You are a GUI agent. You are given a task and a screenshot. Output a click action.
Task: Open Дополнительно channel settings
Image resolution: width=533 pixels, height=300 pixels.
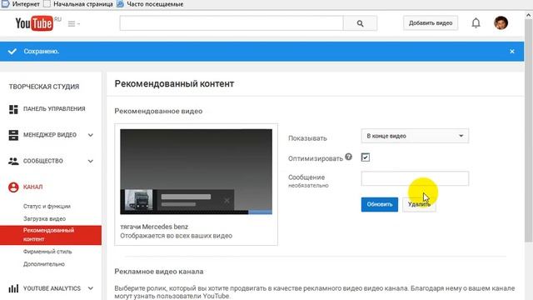click(x=44, y=264)
